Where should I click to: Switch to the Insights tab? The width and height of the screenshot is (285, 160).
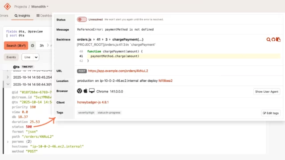coord(22,16)
